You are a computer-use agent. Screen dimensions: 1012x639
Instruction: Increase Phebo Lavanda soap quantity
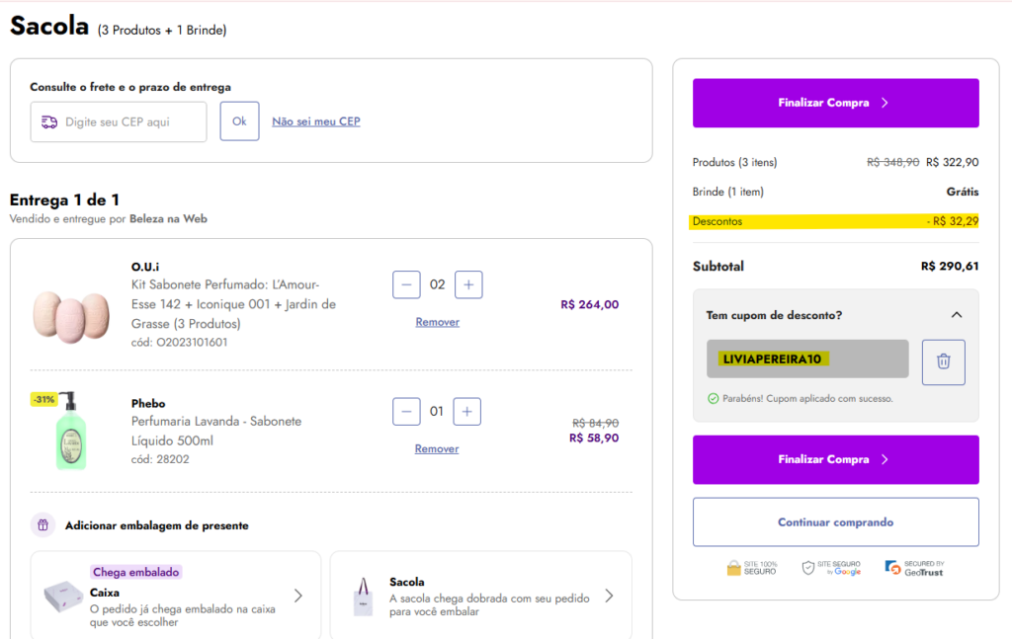click(467, 411)
